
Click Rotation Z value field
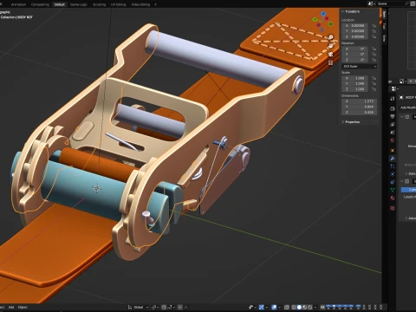click(355, 60)
